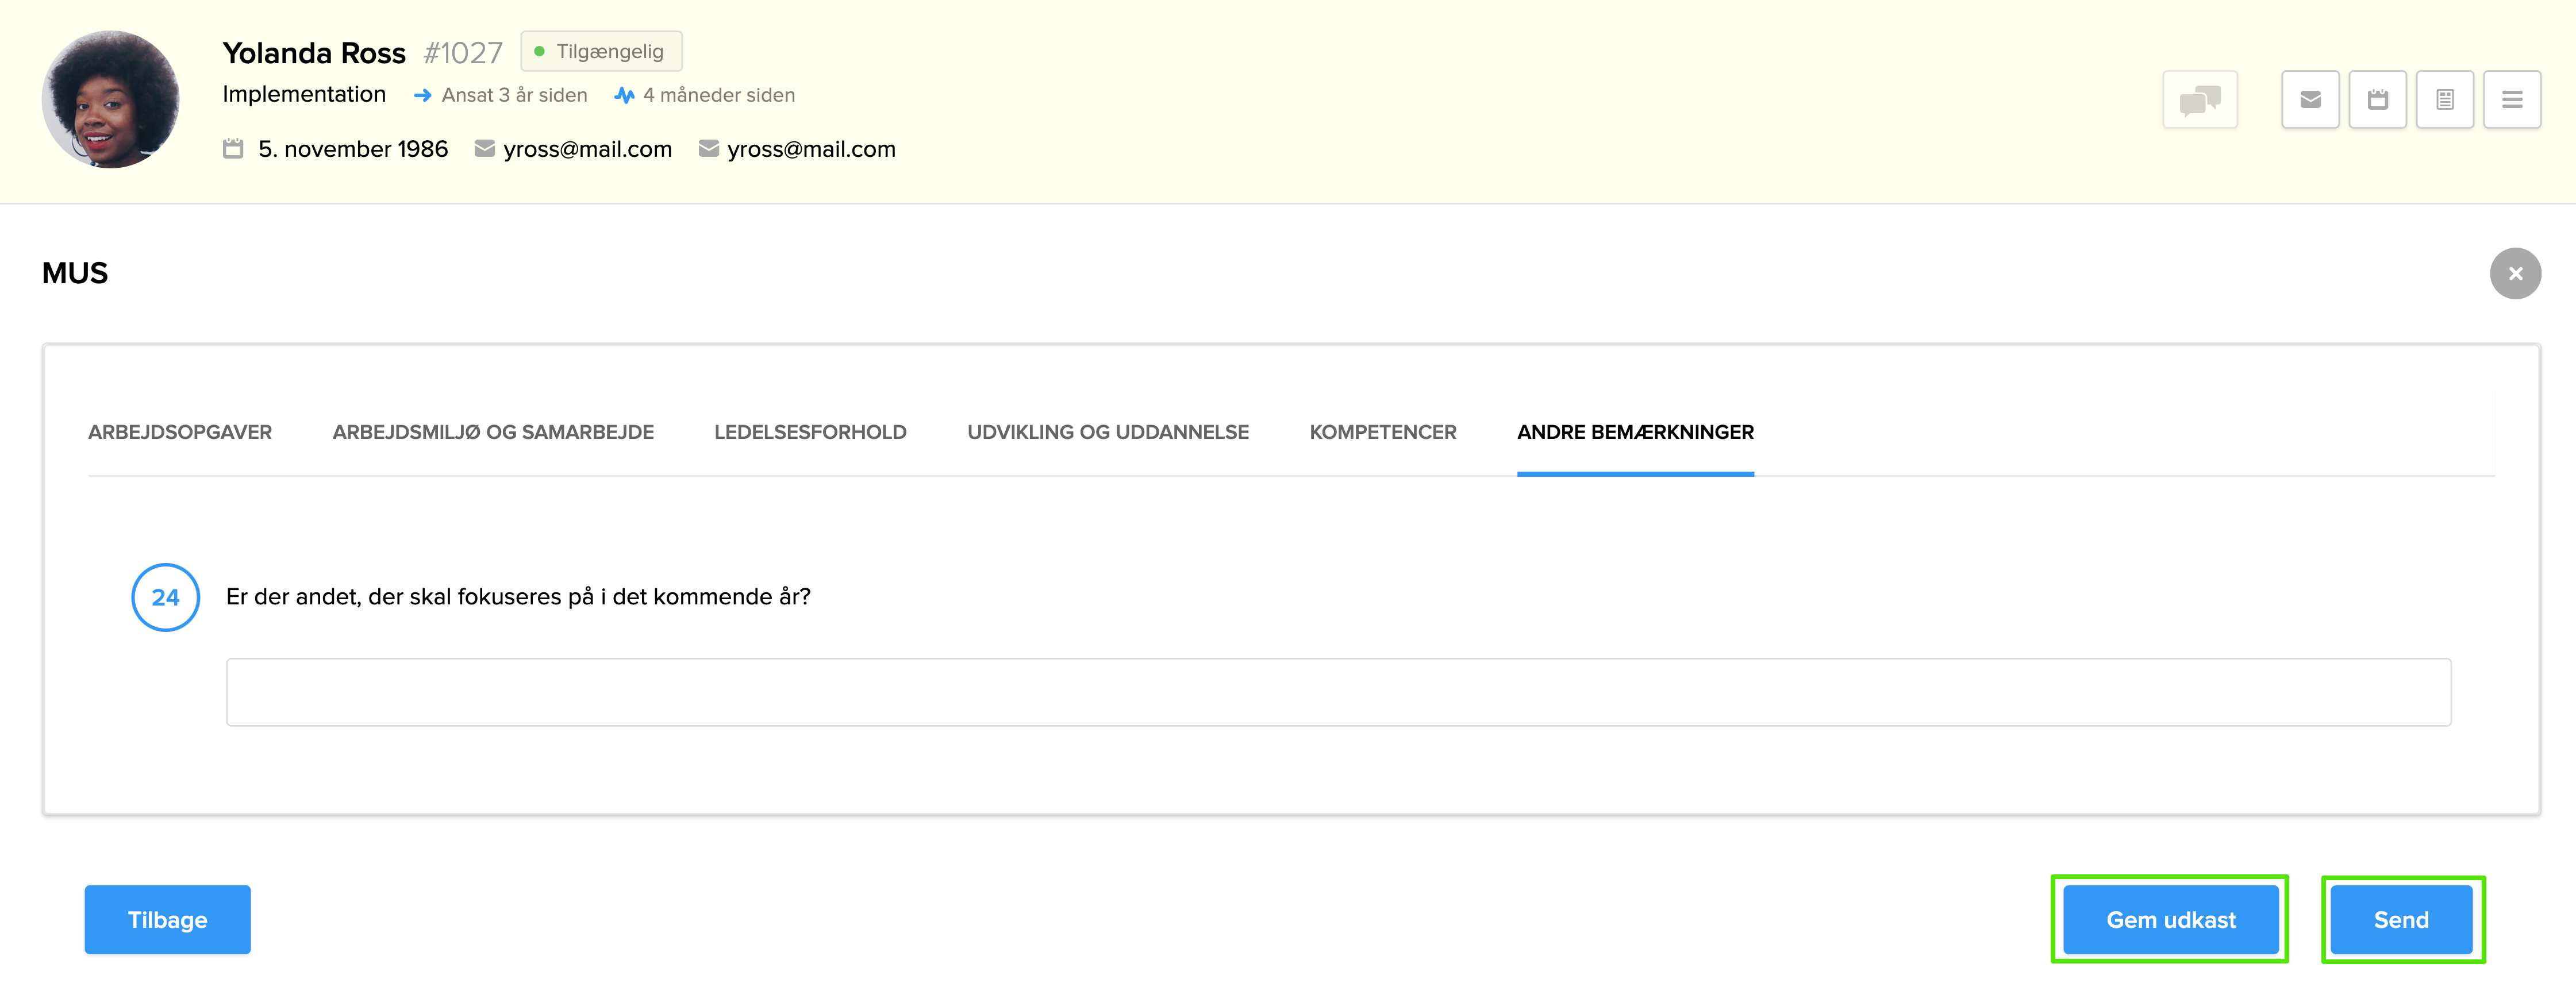Open the hamburger menu icon
Viewport: 2576px width, 987px height.
(x=2512, y=99)
